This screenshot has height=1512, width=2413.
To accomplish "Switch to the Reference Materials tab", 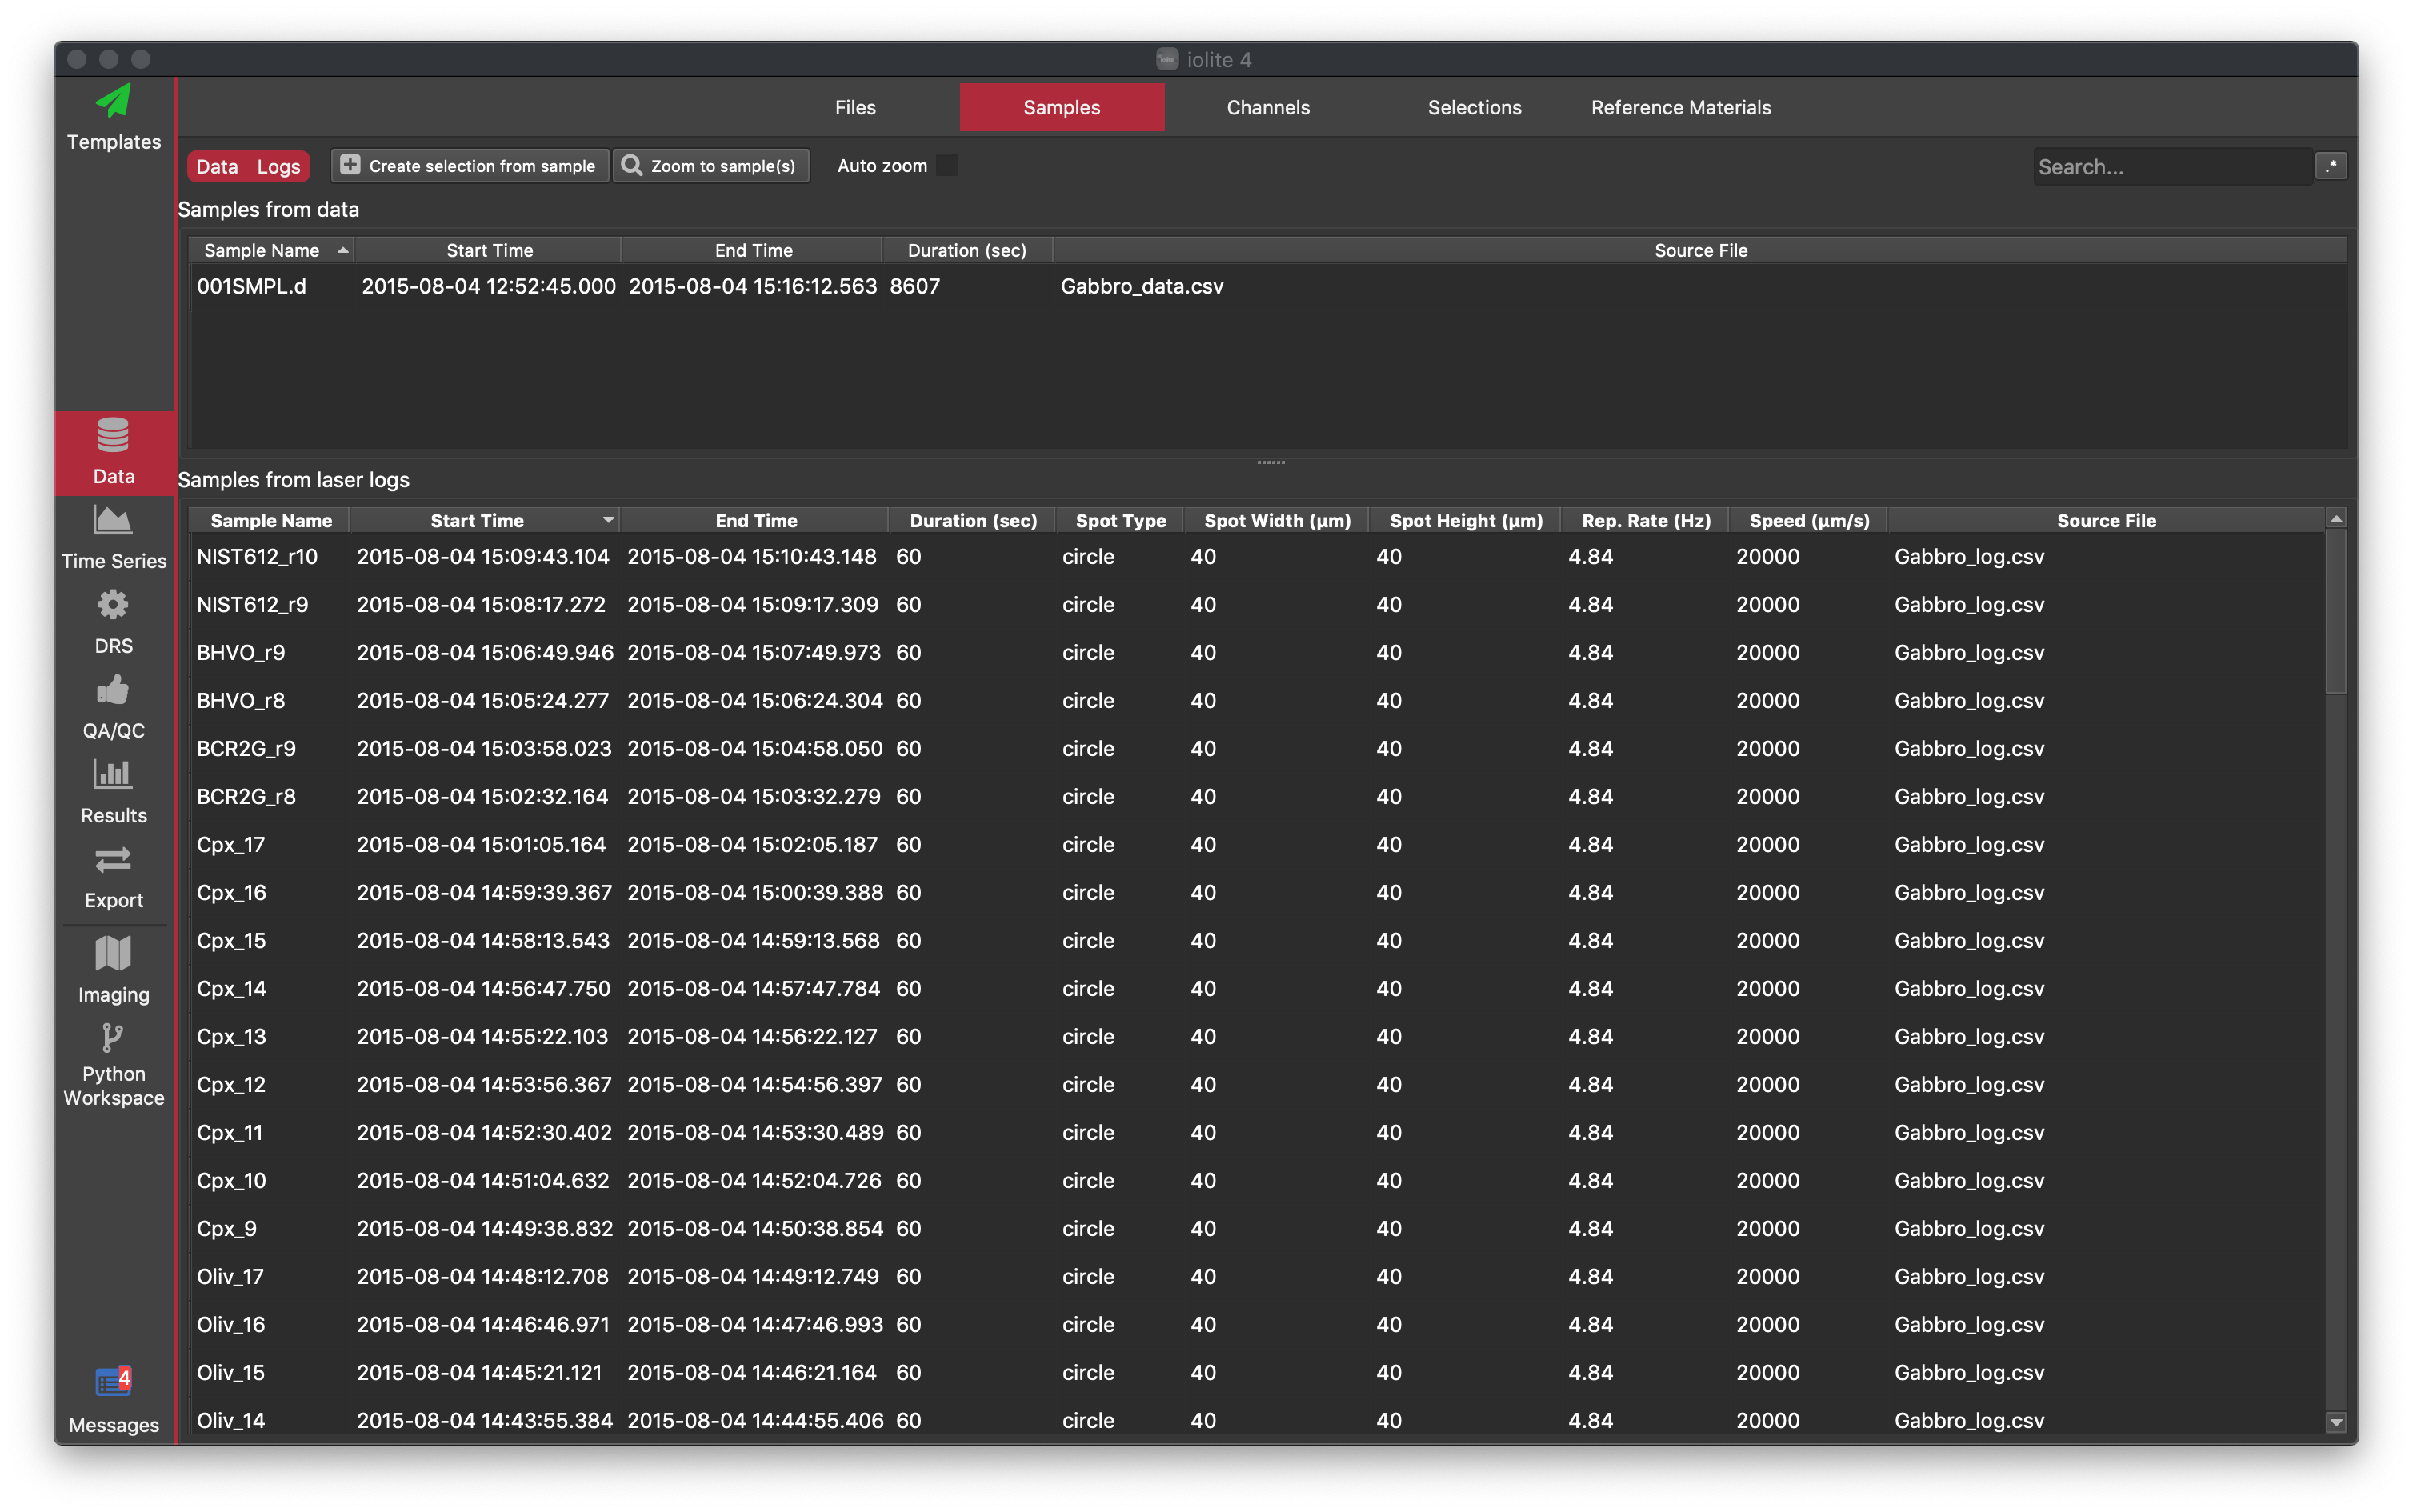I will (x=1680, y=107).
